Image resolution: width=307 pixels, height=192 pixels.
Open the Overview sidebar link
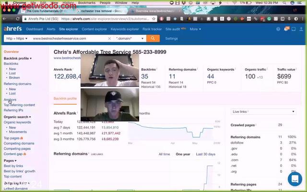(11, 52)
